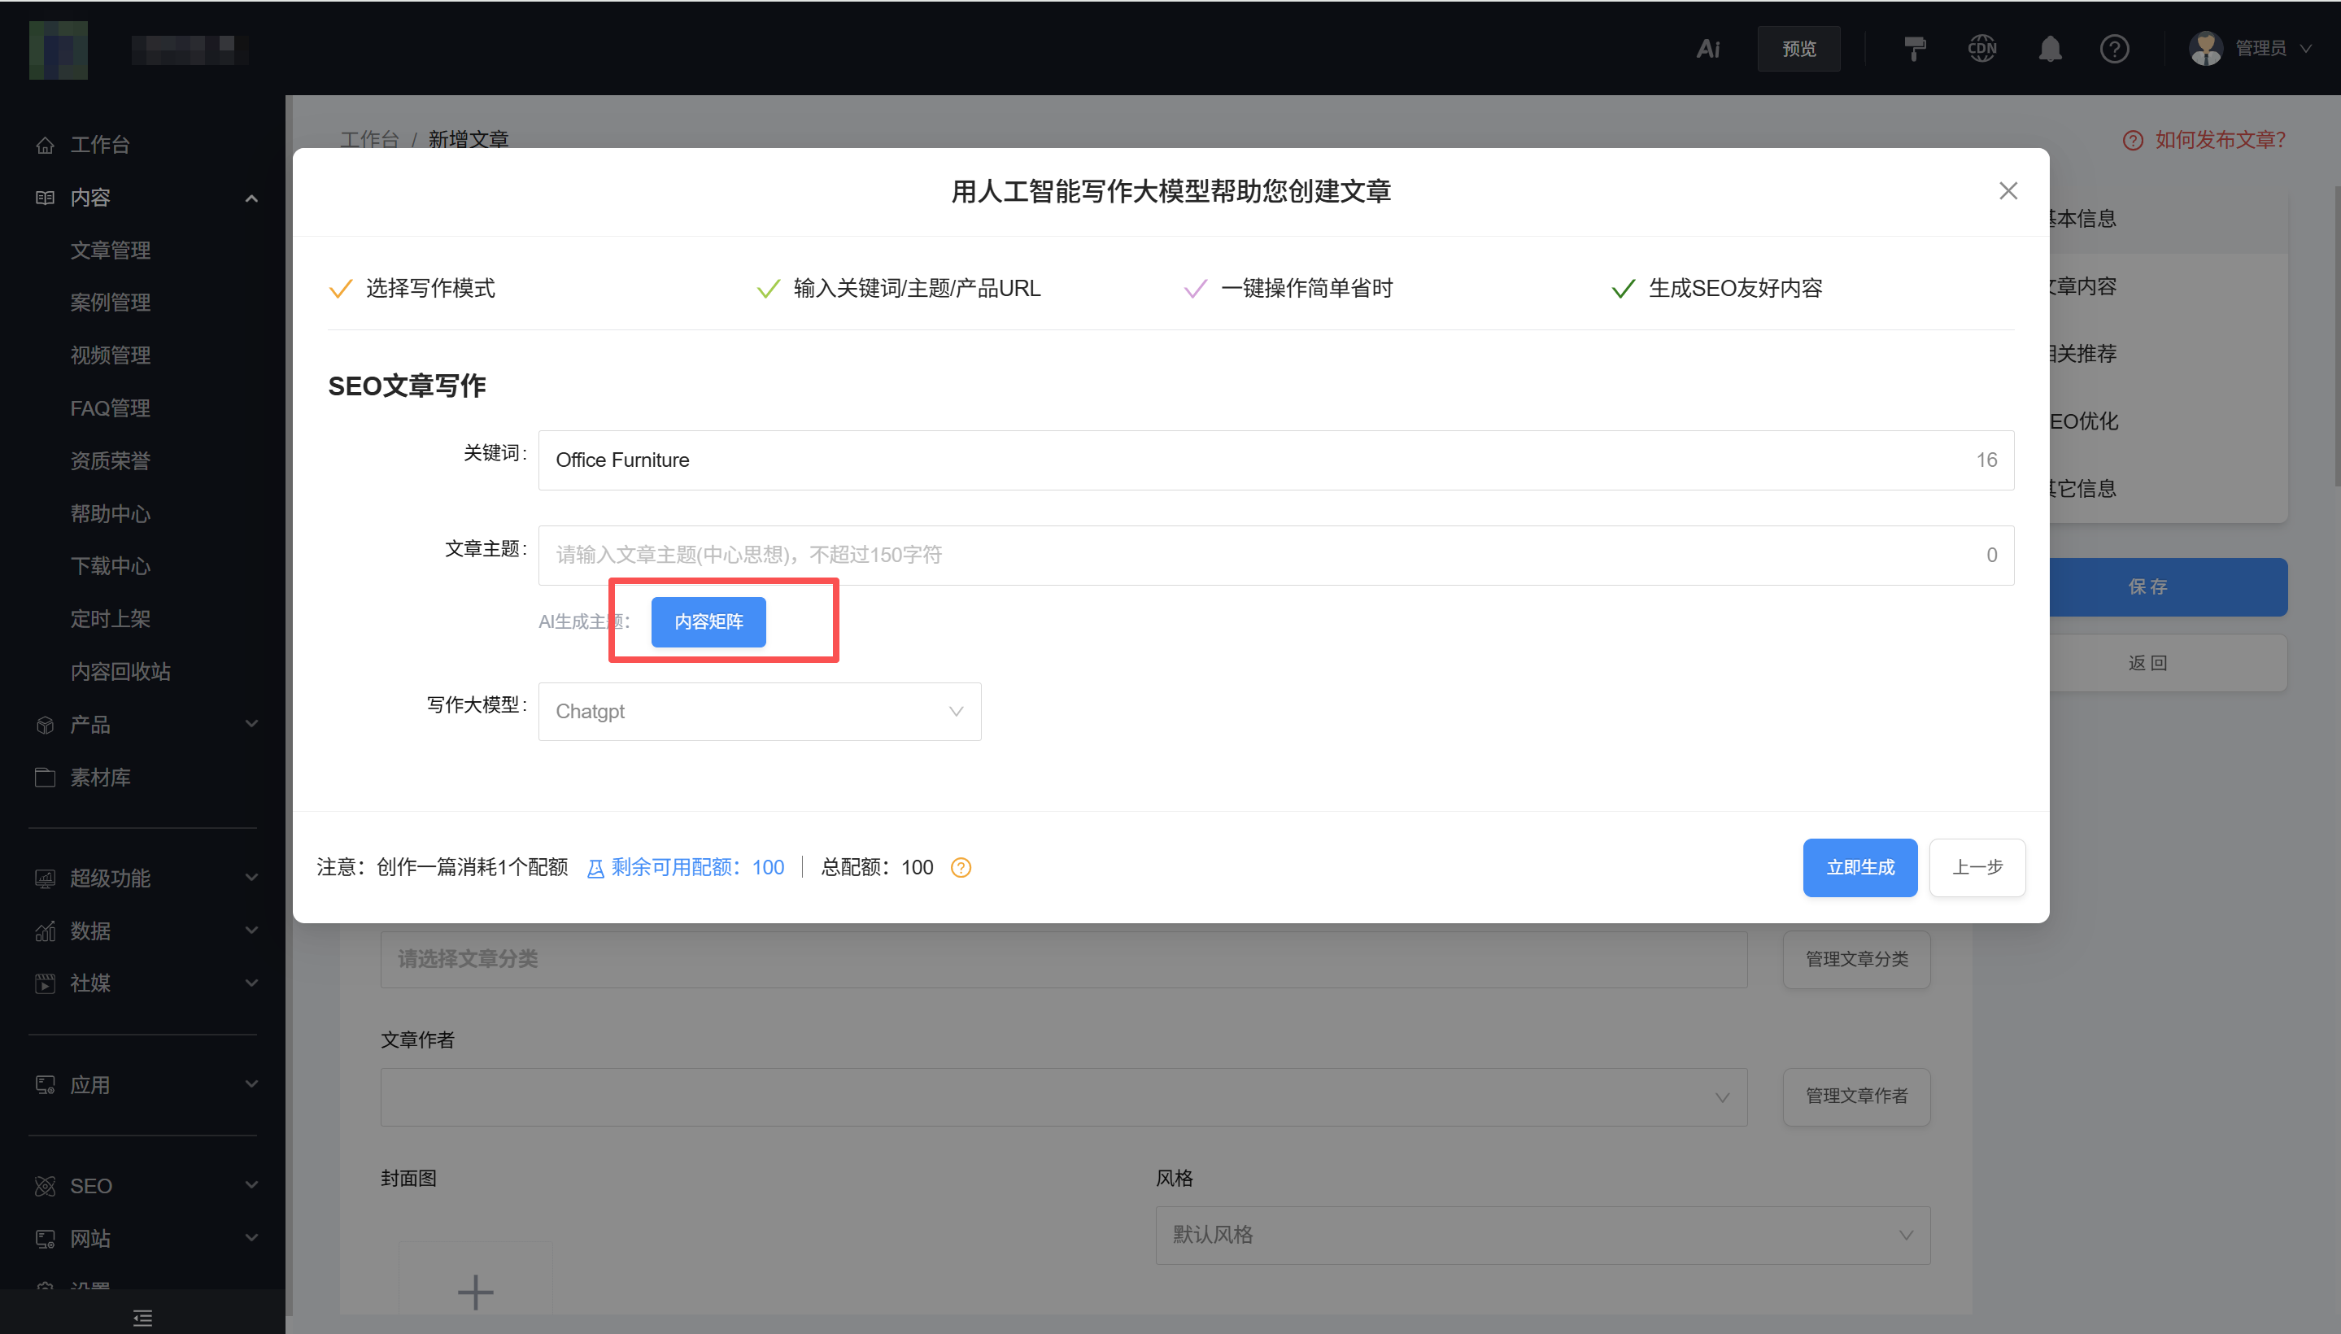Click the 素材库 folder icon in sidebar
The image size is (2341, 1334).
tap(45, 777)
